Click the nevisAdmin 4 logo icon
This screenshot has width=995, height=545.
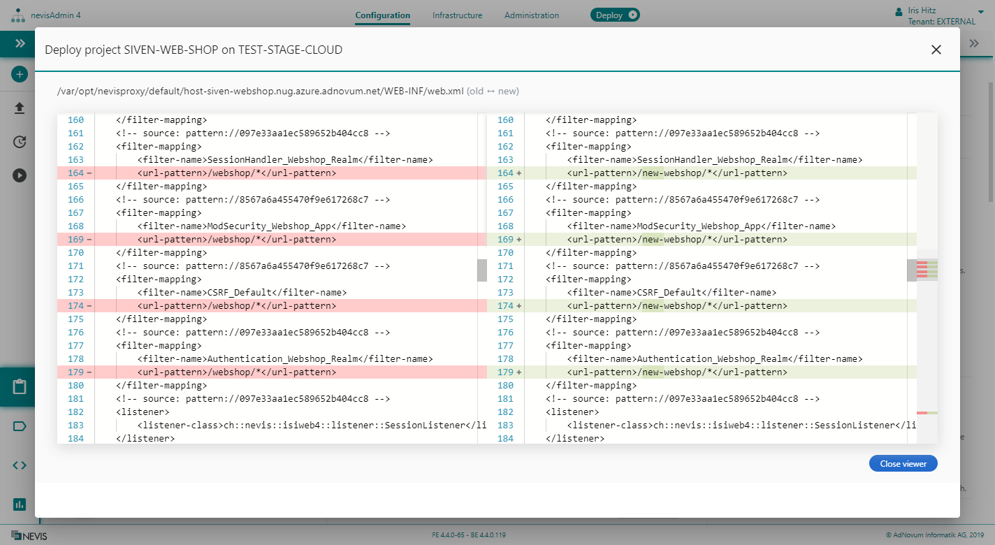point(17,15)
